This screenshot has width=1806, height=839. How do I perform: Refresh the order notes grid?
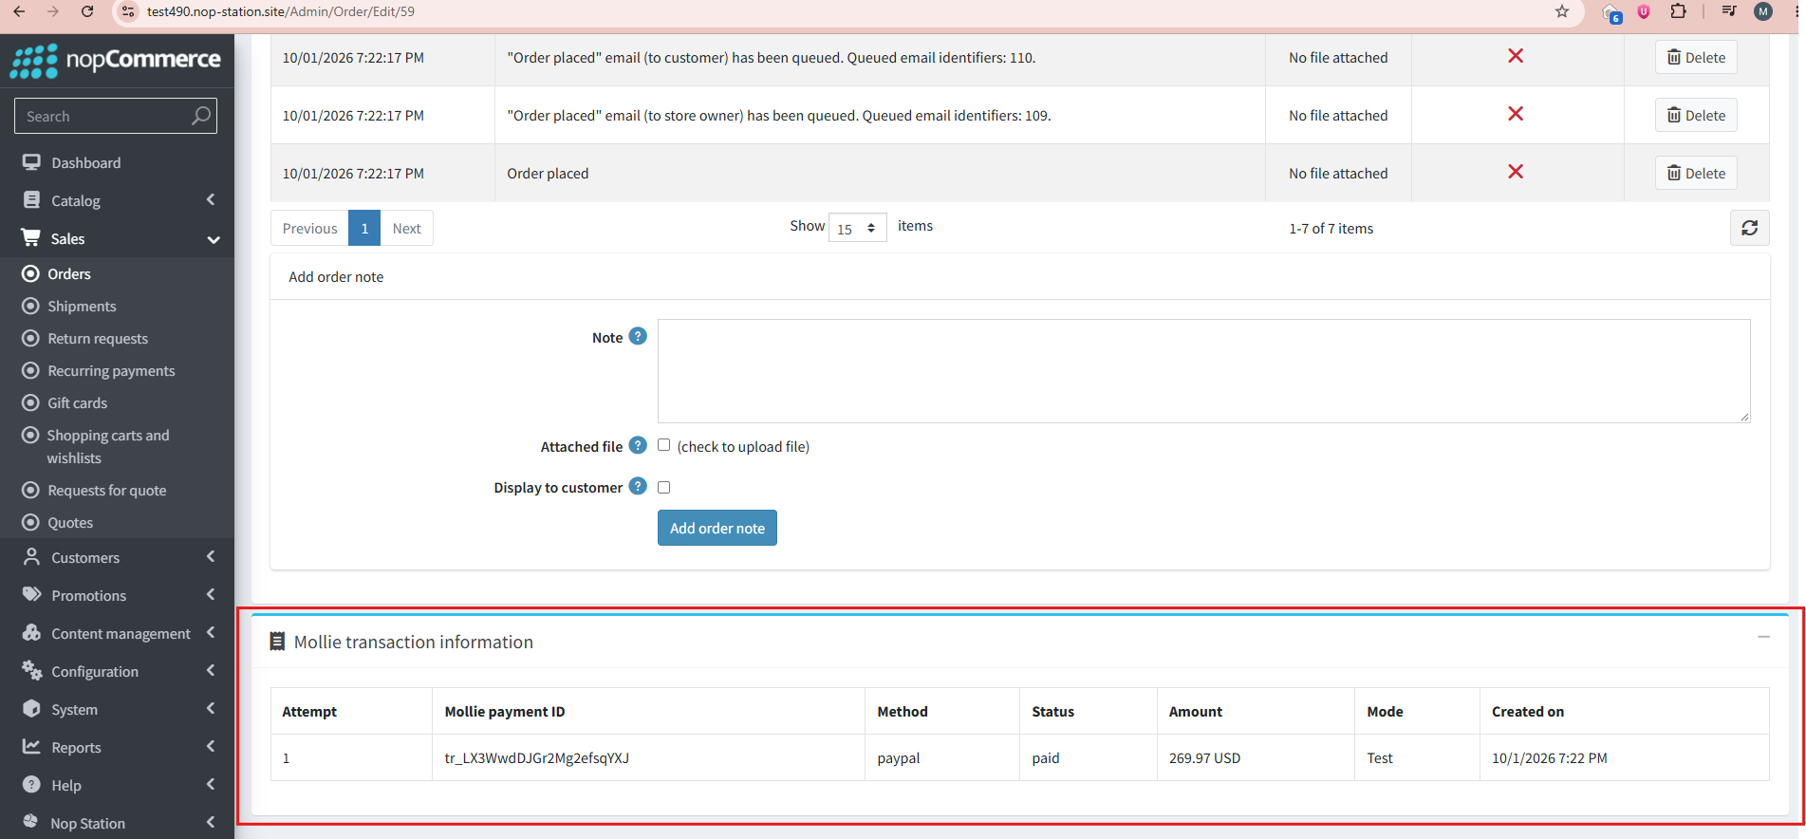1749,228
